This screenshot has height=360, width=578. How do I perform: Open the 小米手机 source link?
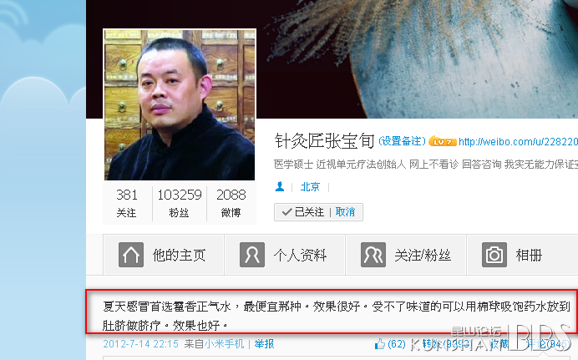[x=224, y=344]
